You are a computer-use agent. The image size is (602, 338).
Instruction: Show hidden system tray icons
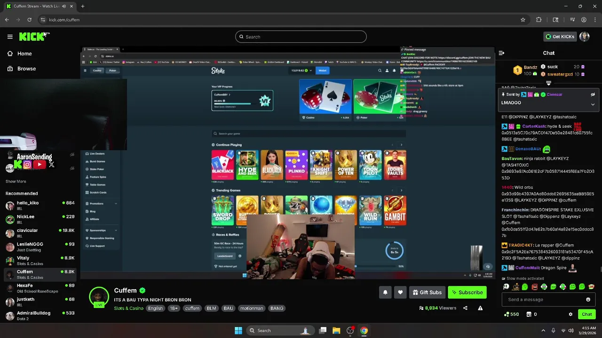click(x=543, y=330)
